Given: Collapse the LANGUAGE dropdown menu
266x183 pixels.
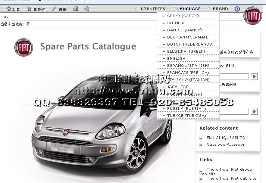Looking at the screenshot, I should 189,9.
